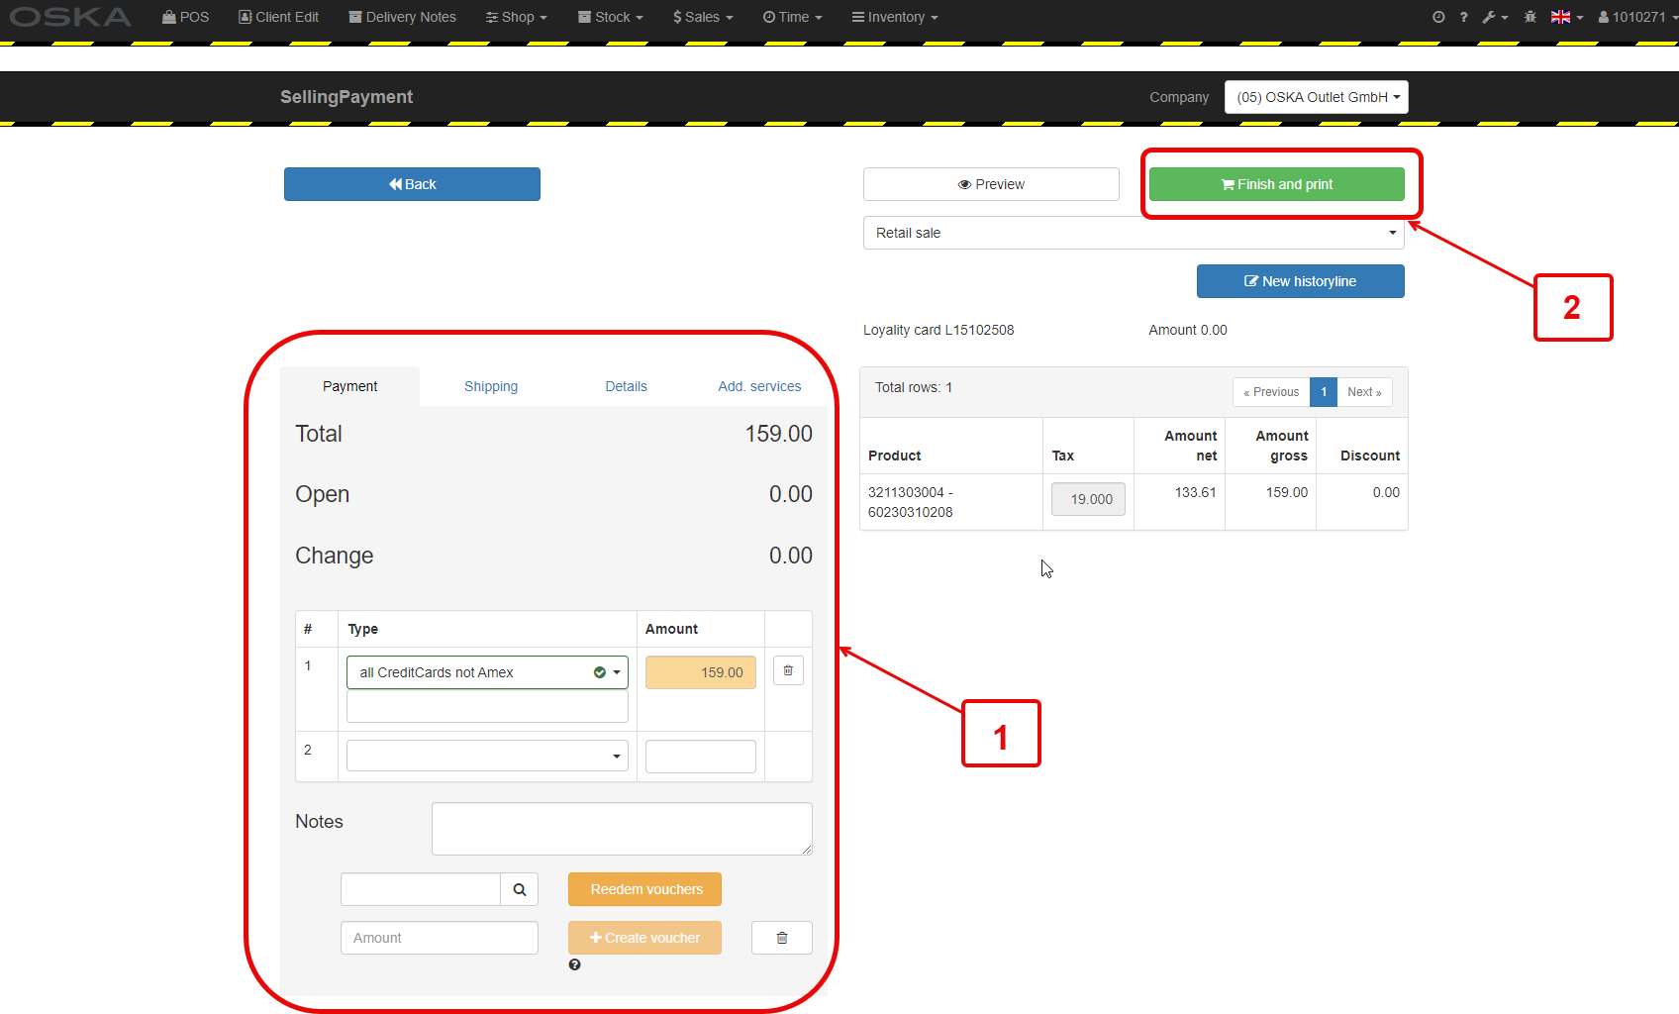Open payment type dropdown 'all CreditCards not Amex'
The height and width of the screenshot is (1014, 1679).
pos(487,672)
